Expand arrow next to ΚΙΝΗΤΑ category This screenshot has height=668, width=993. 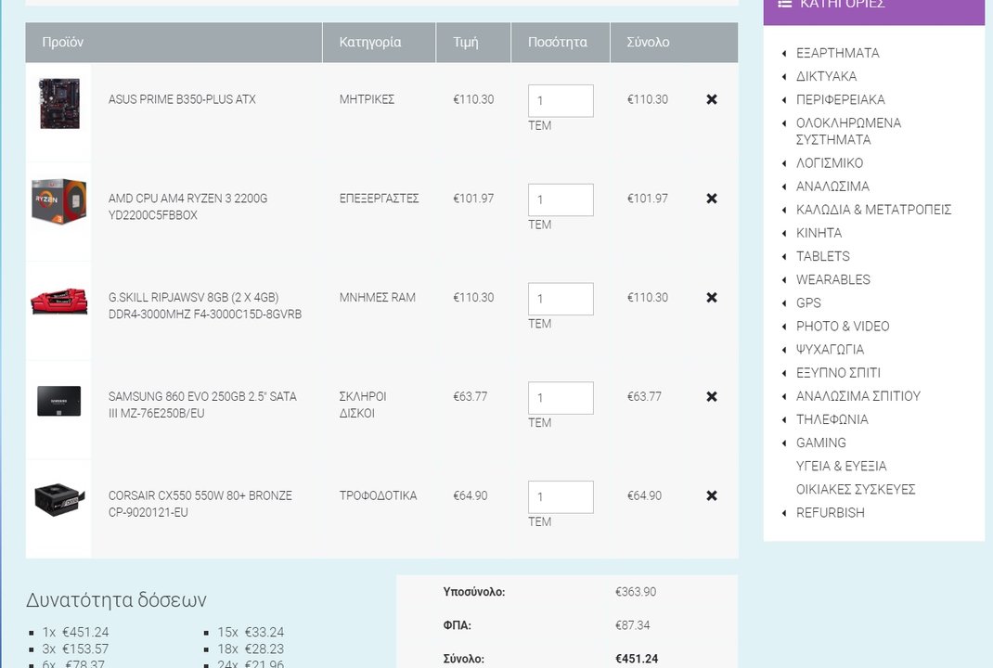tap(784, 234)
